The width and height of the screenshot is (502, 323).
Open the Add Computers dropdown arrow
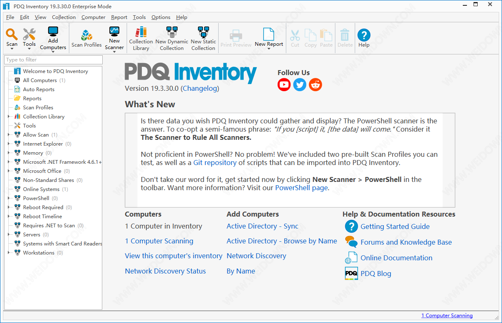click(53, 52)
